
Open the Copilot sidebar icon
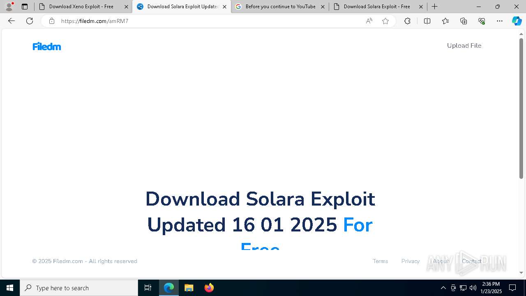tap(517, 21)
